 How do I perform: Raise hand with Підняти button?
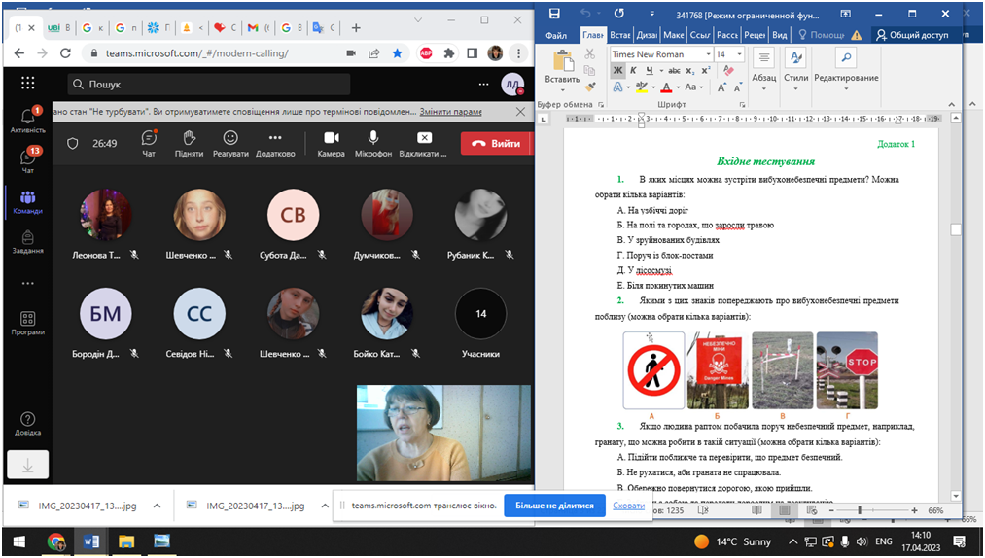click(x=189, y=143)
